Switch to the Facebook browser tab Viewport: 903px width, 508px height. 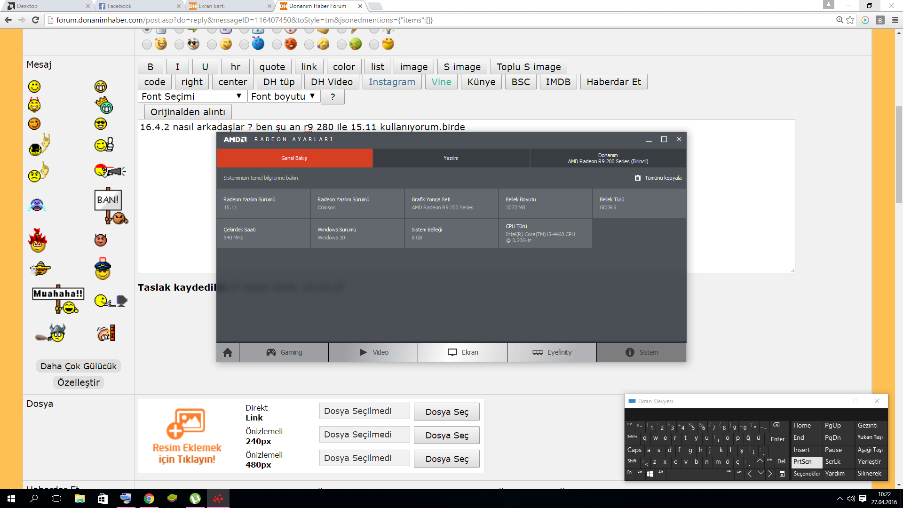139,6
